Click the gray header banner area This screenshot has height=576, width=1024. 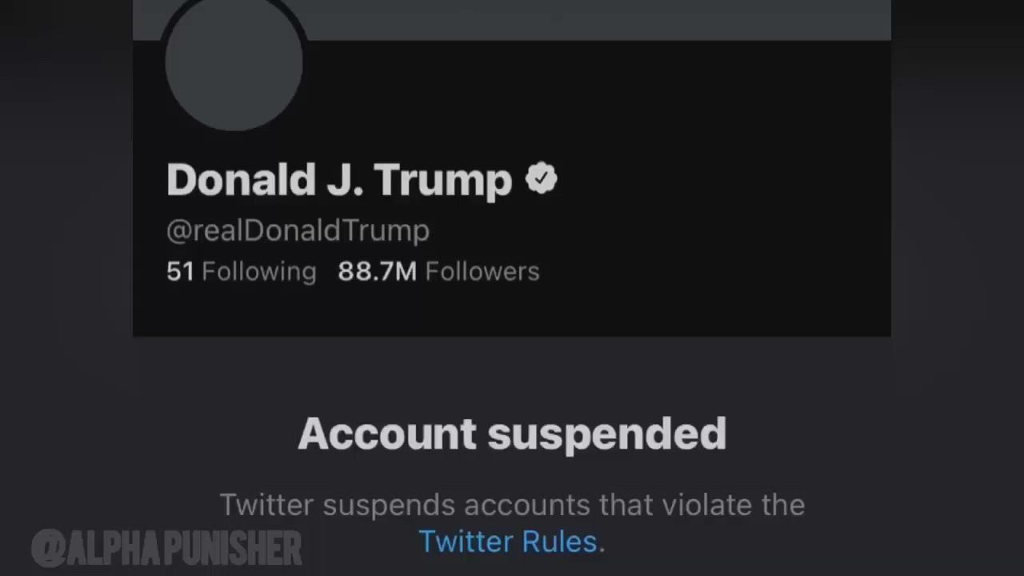coord(600,18)
